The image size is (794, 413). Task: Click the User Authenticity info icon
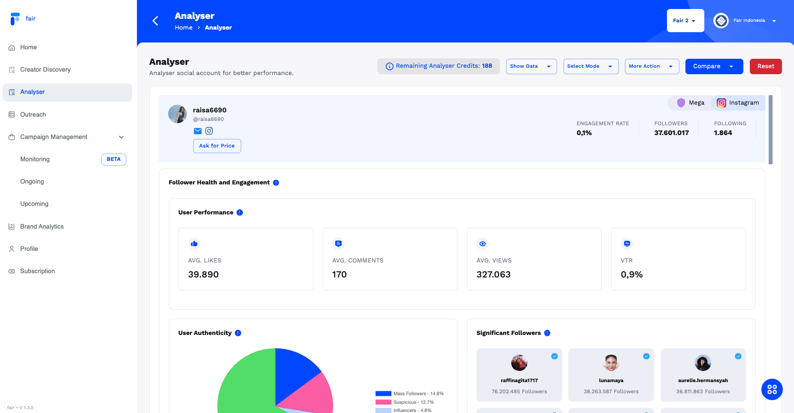(x=238, y=333)
